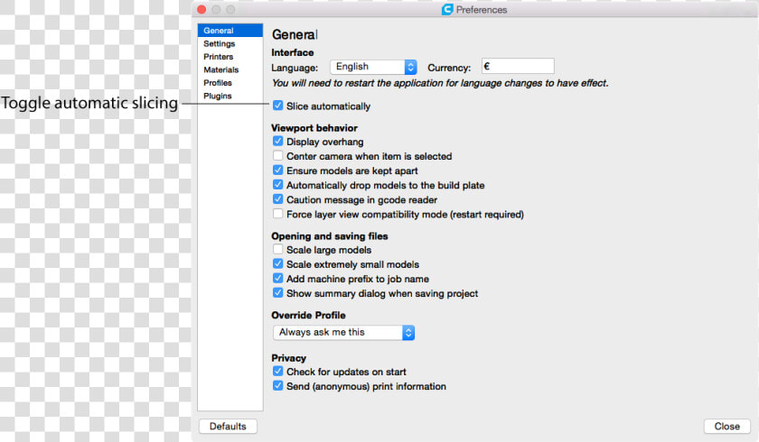Open the Settings preferences page
This screenshot has height=442, width=759.
point(230,43)
